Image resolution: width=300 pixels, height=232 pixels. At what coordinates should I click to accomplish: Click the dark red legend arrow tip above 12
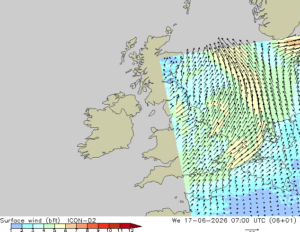[136, 226]
